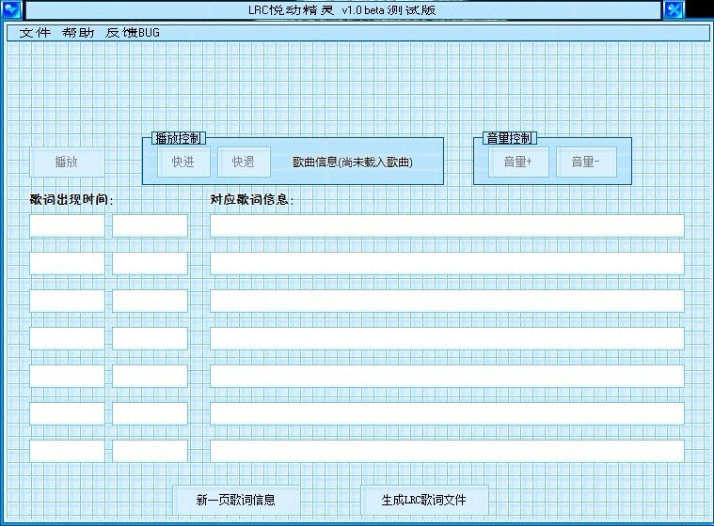Viewport: 714px width, 526px height.
Task: Select third row left time field
Action: click(x=67, y=301)
